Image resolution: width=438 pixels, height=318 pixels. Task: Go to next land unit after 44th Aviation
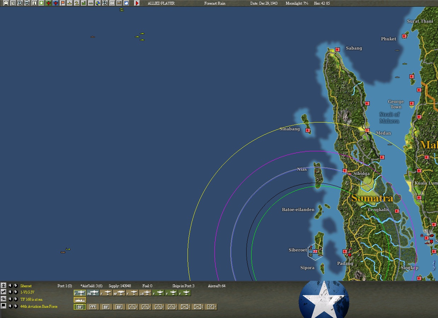(16, 306)
